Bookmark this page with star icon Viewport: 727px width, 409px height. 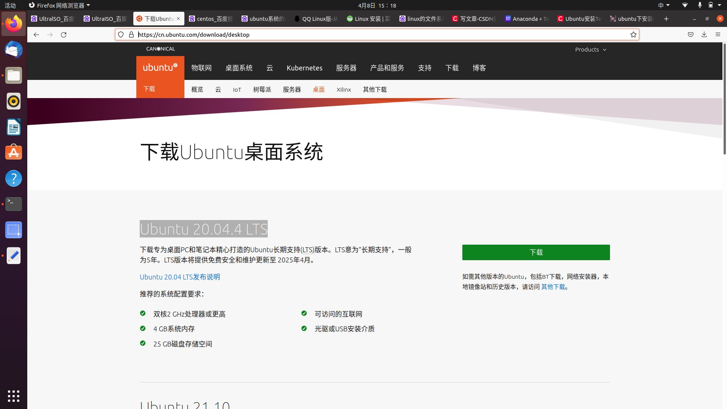click(x=633, y=34)
